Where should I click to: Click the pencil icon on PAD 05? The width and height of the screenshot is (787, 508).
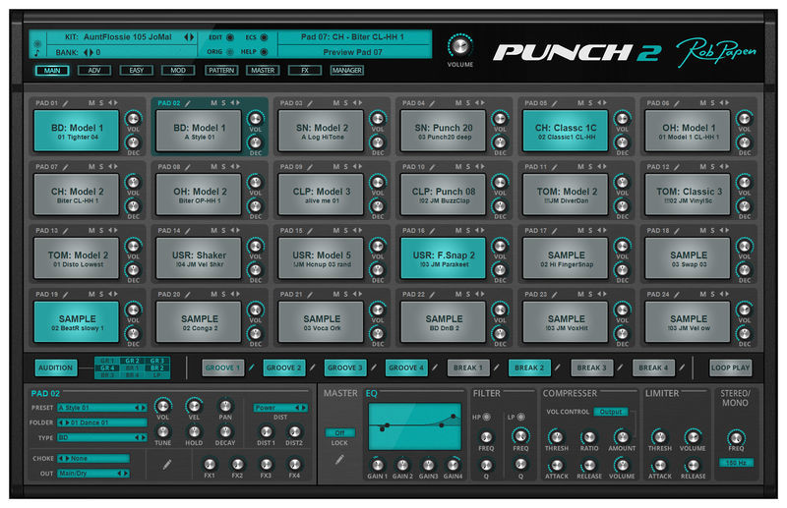[555, 103]
